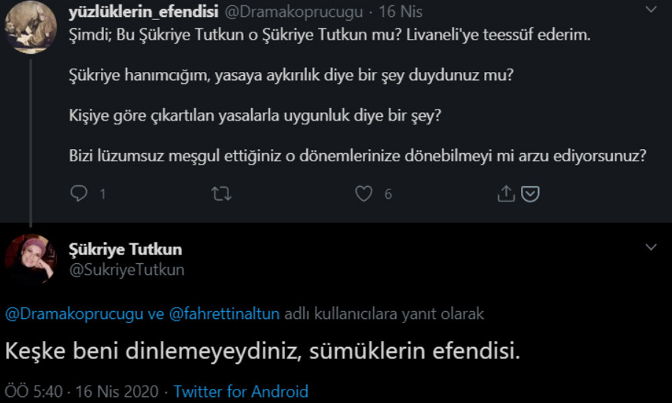The height and width of the screenshot is (403, 672).
Task: Toggle retweet for Şükriye Tutkun's reply
Action: (x=222, y=193)
